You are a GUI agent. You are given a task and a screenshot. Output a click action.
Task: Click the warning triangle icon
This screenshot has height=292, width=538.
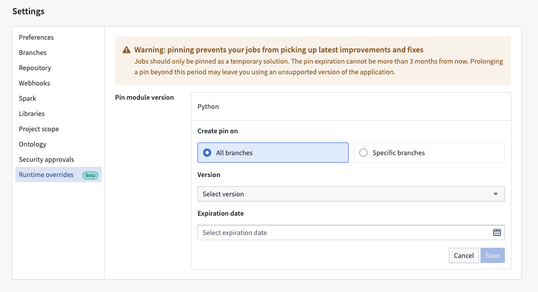point(127,50)
